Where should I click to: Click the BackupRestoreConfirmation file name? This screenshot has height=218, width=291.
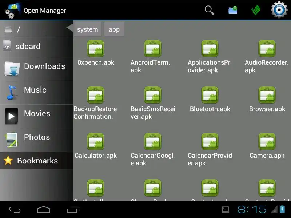tap(95, 113)
